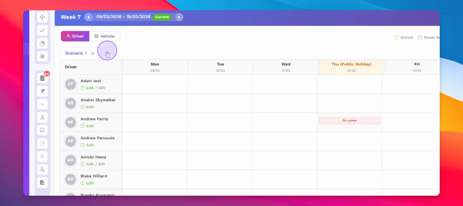Select driver name Adam test

[91, 81]
